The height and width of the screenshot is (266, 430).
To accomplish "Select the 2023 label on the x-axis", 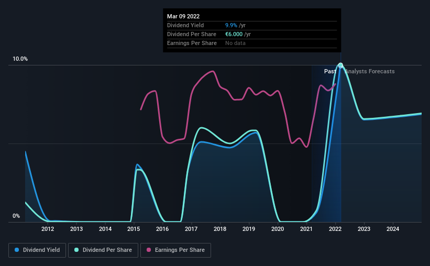I will tap(363, 229).
